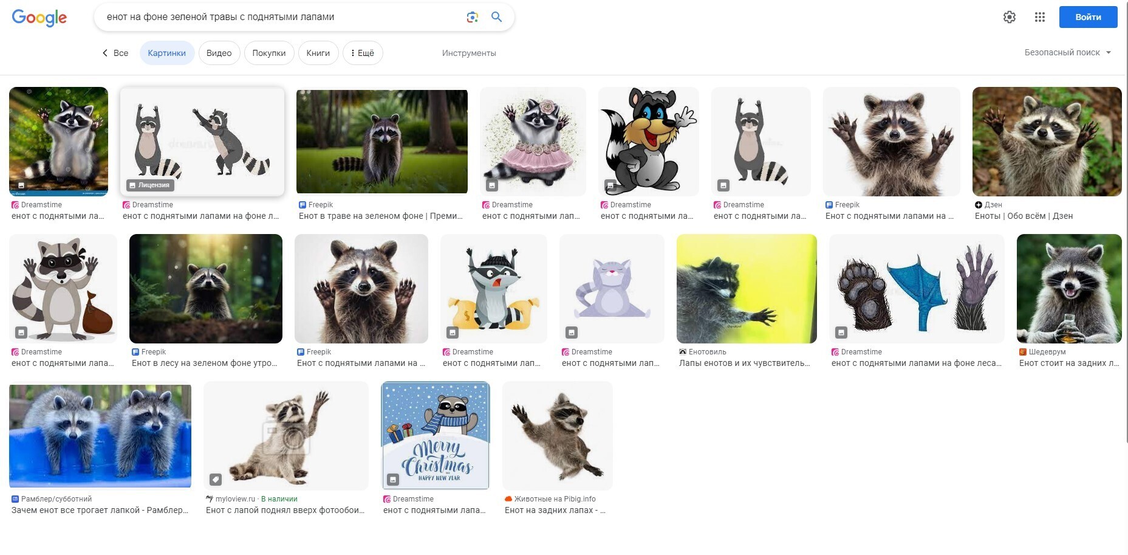Open Google Lens image search
This screenshot has height=555, width=1128.
pos(472,17)
